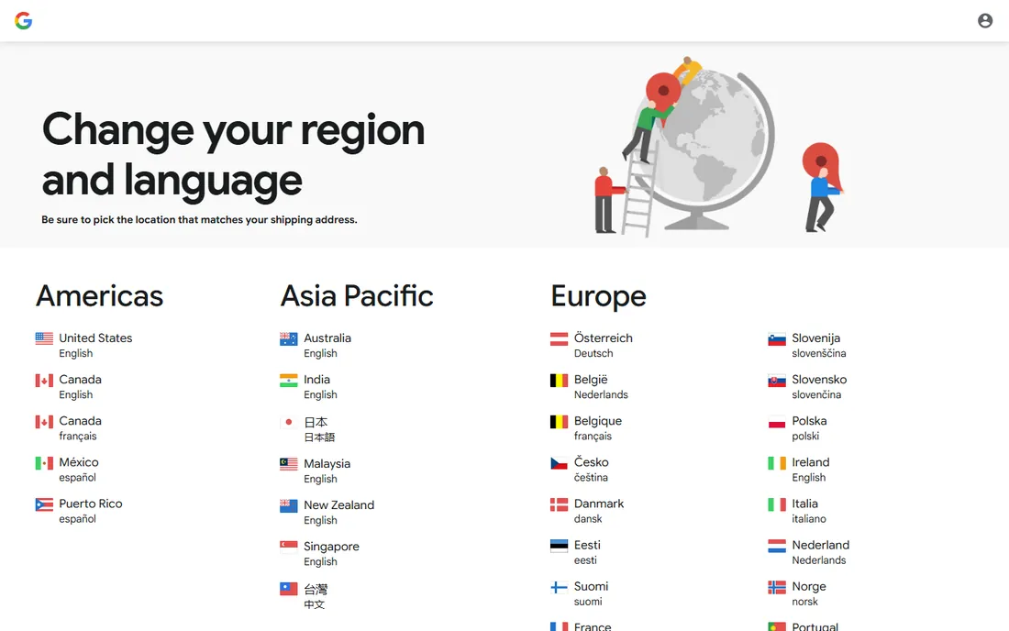Click the Česko flag icon
1009x631 pixels.
click(560, 463)
